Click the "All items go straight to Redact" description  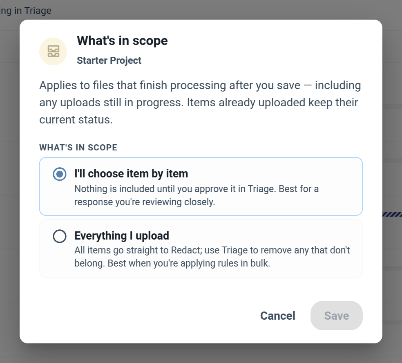[212, 257]
